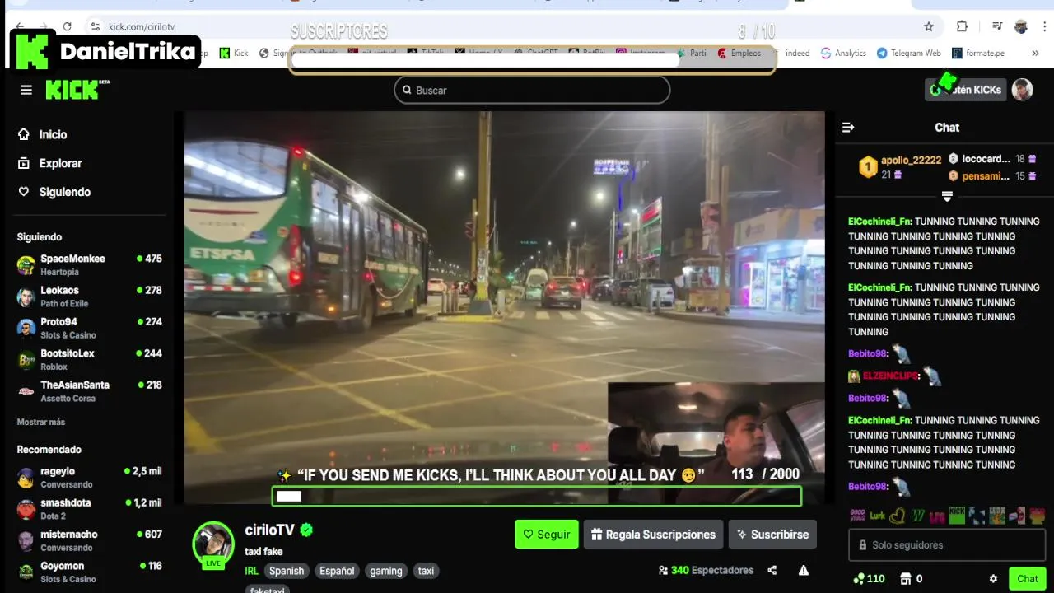
Task: Click the KICKs balance 110 icon
Action: click(869, 578)
